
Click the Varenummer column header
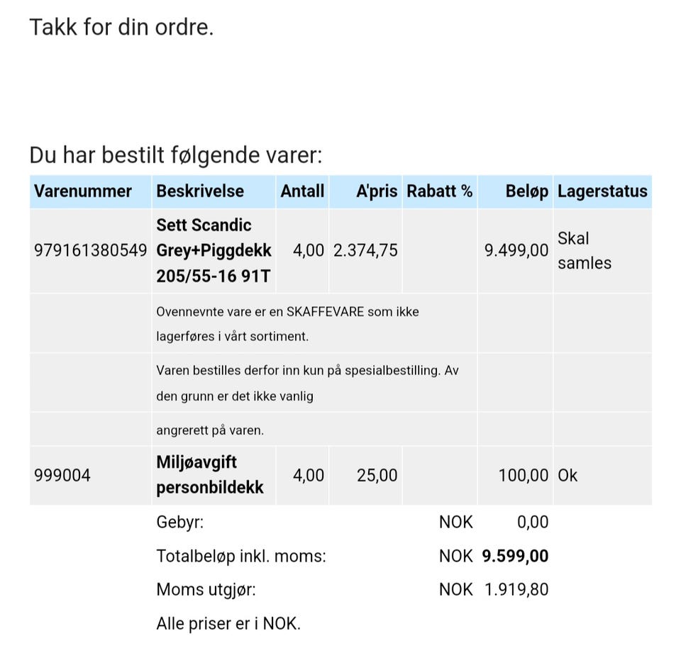83,191
